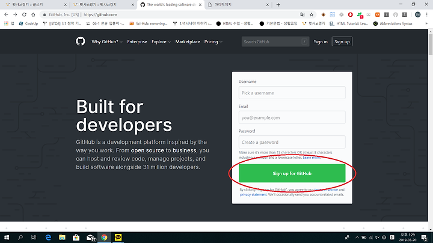Image resolution: width=433 pixels, height=243 pixels.
Task: Open the Chrome three-dot menu
Action: (x=427, y=14)
